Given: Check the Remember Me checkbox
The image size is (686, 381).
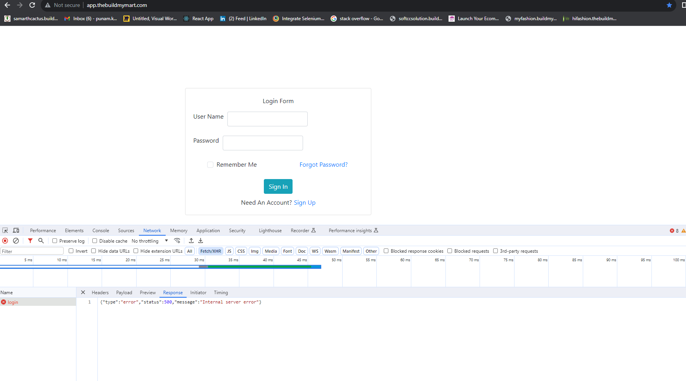Looking at the screenshot, I should click(210, 165).
